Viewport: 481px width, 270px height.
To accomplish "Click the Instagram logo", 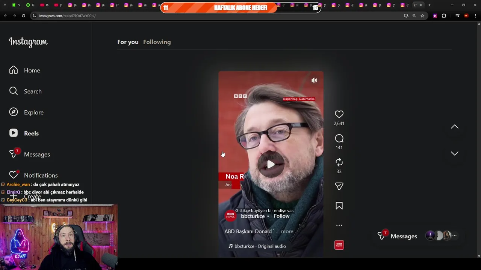I will point(28,42).
